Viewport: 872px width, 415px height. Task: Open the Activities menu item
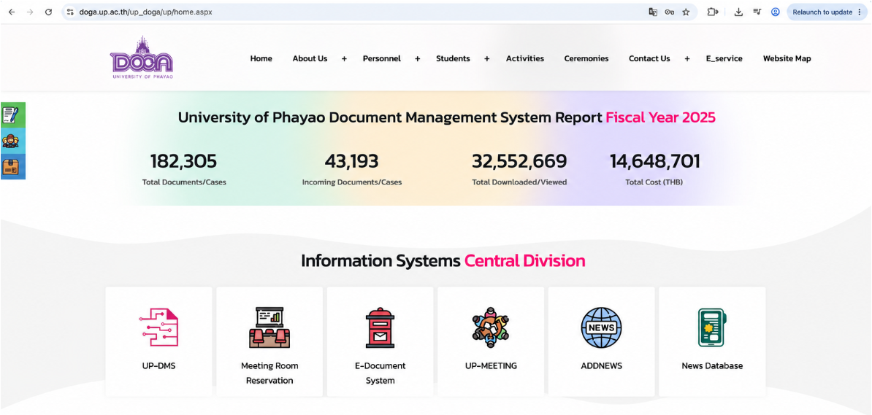[525, 58]
